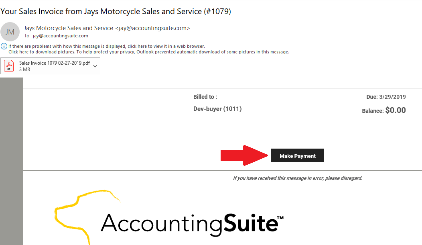The image size is (422, 245).
Task: Click the red PDF attachment icon
Action: pos(9,66)
